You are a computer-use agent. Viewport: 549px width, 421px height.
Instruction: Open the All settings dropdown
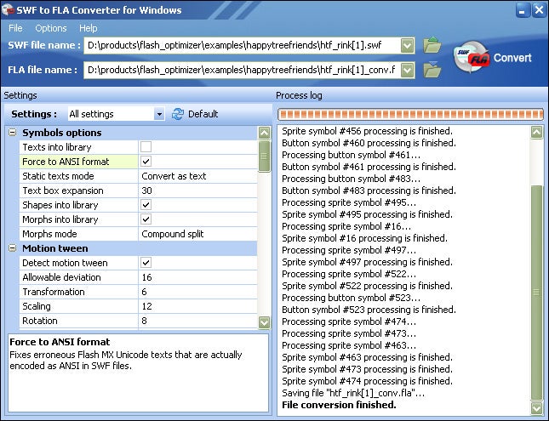tap(159, 114)
